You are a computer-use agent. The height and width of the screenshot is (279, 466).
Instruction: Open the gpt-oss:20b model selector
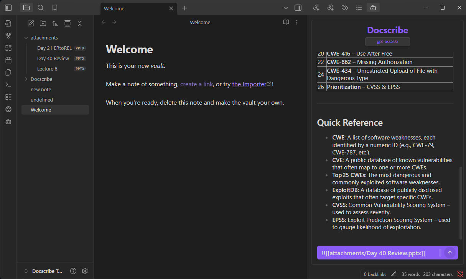387,41
